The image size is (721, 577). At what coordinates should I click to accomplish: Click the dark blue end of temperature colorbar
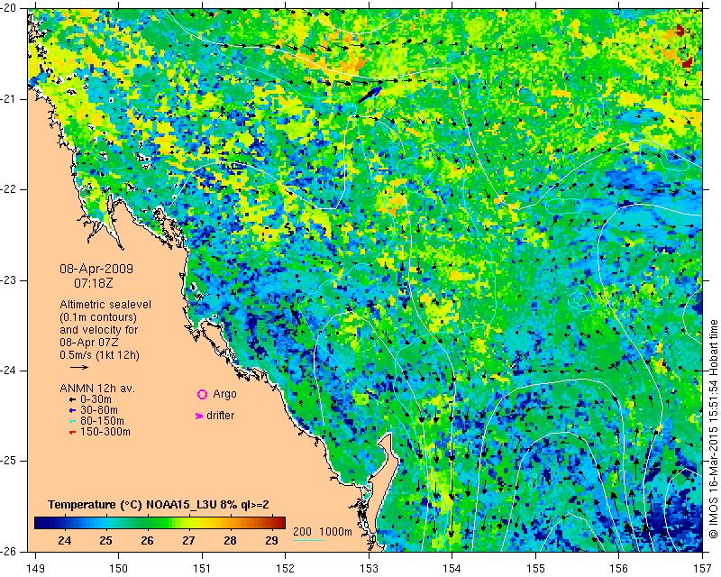41,523
